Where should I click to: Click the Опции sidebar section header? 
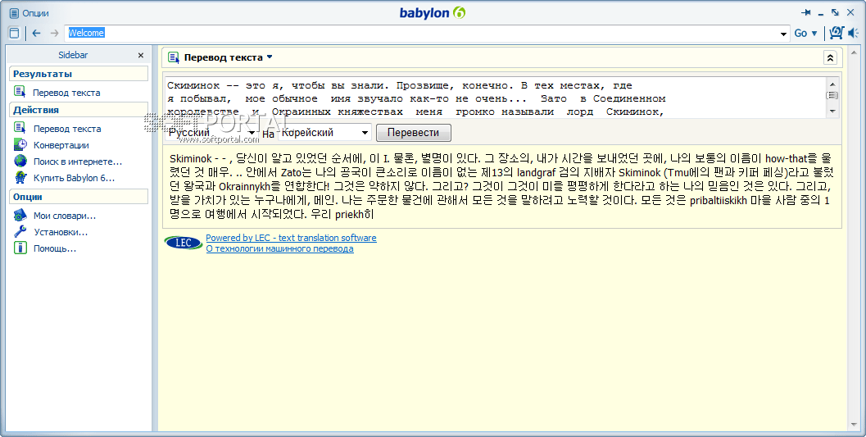79,197
